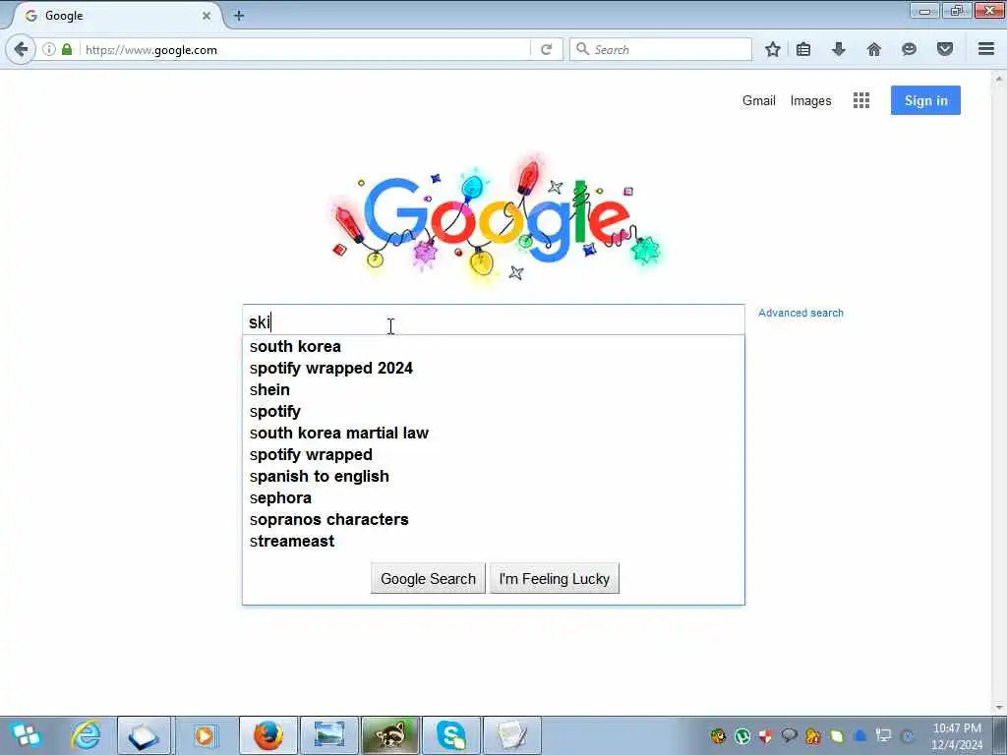Click the Firefox search box
Viewport: 1007px width, 755px height.
[x=660, y=49]
